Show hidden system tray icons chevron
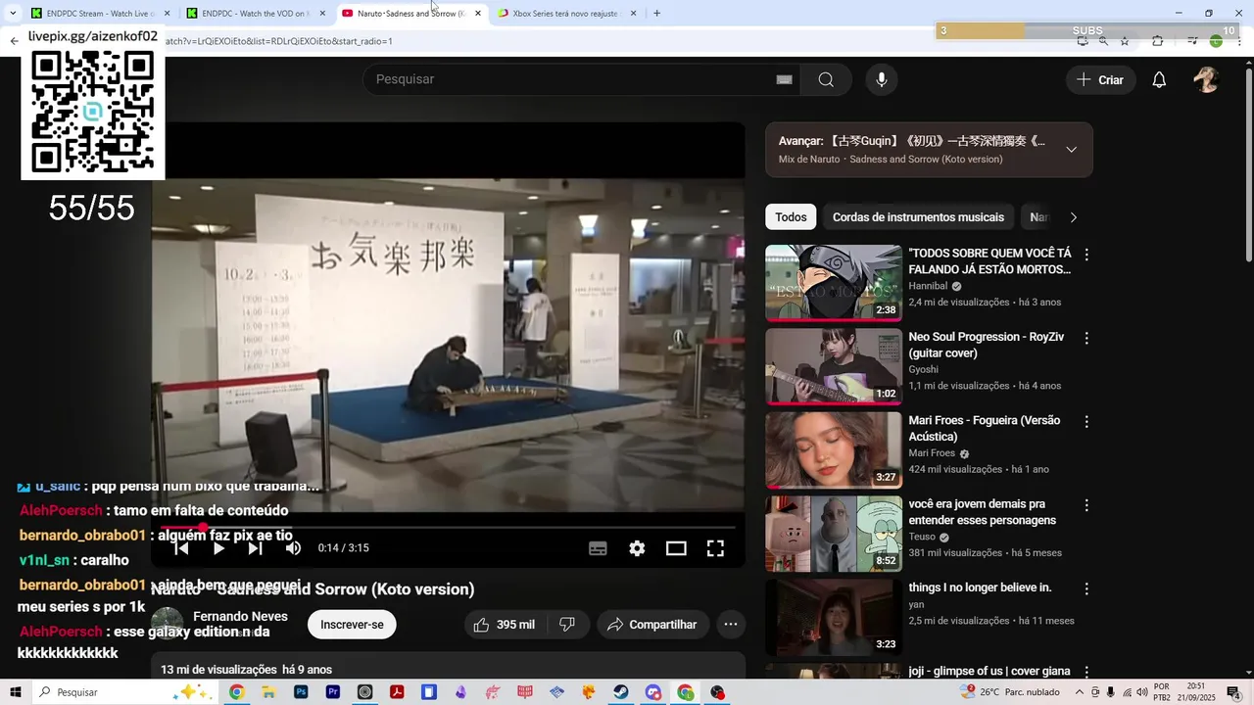The image size is (1254, 705). click(x=1079, y=692)
